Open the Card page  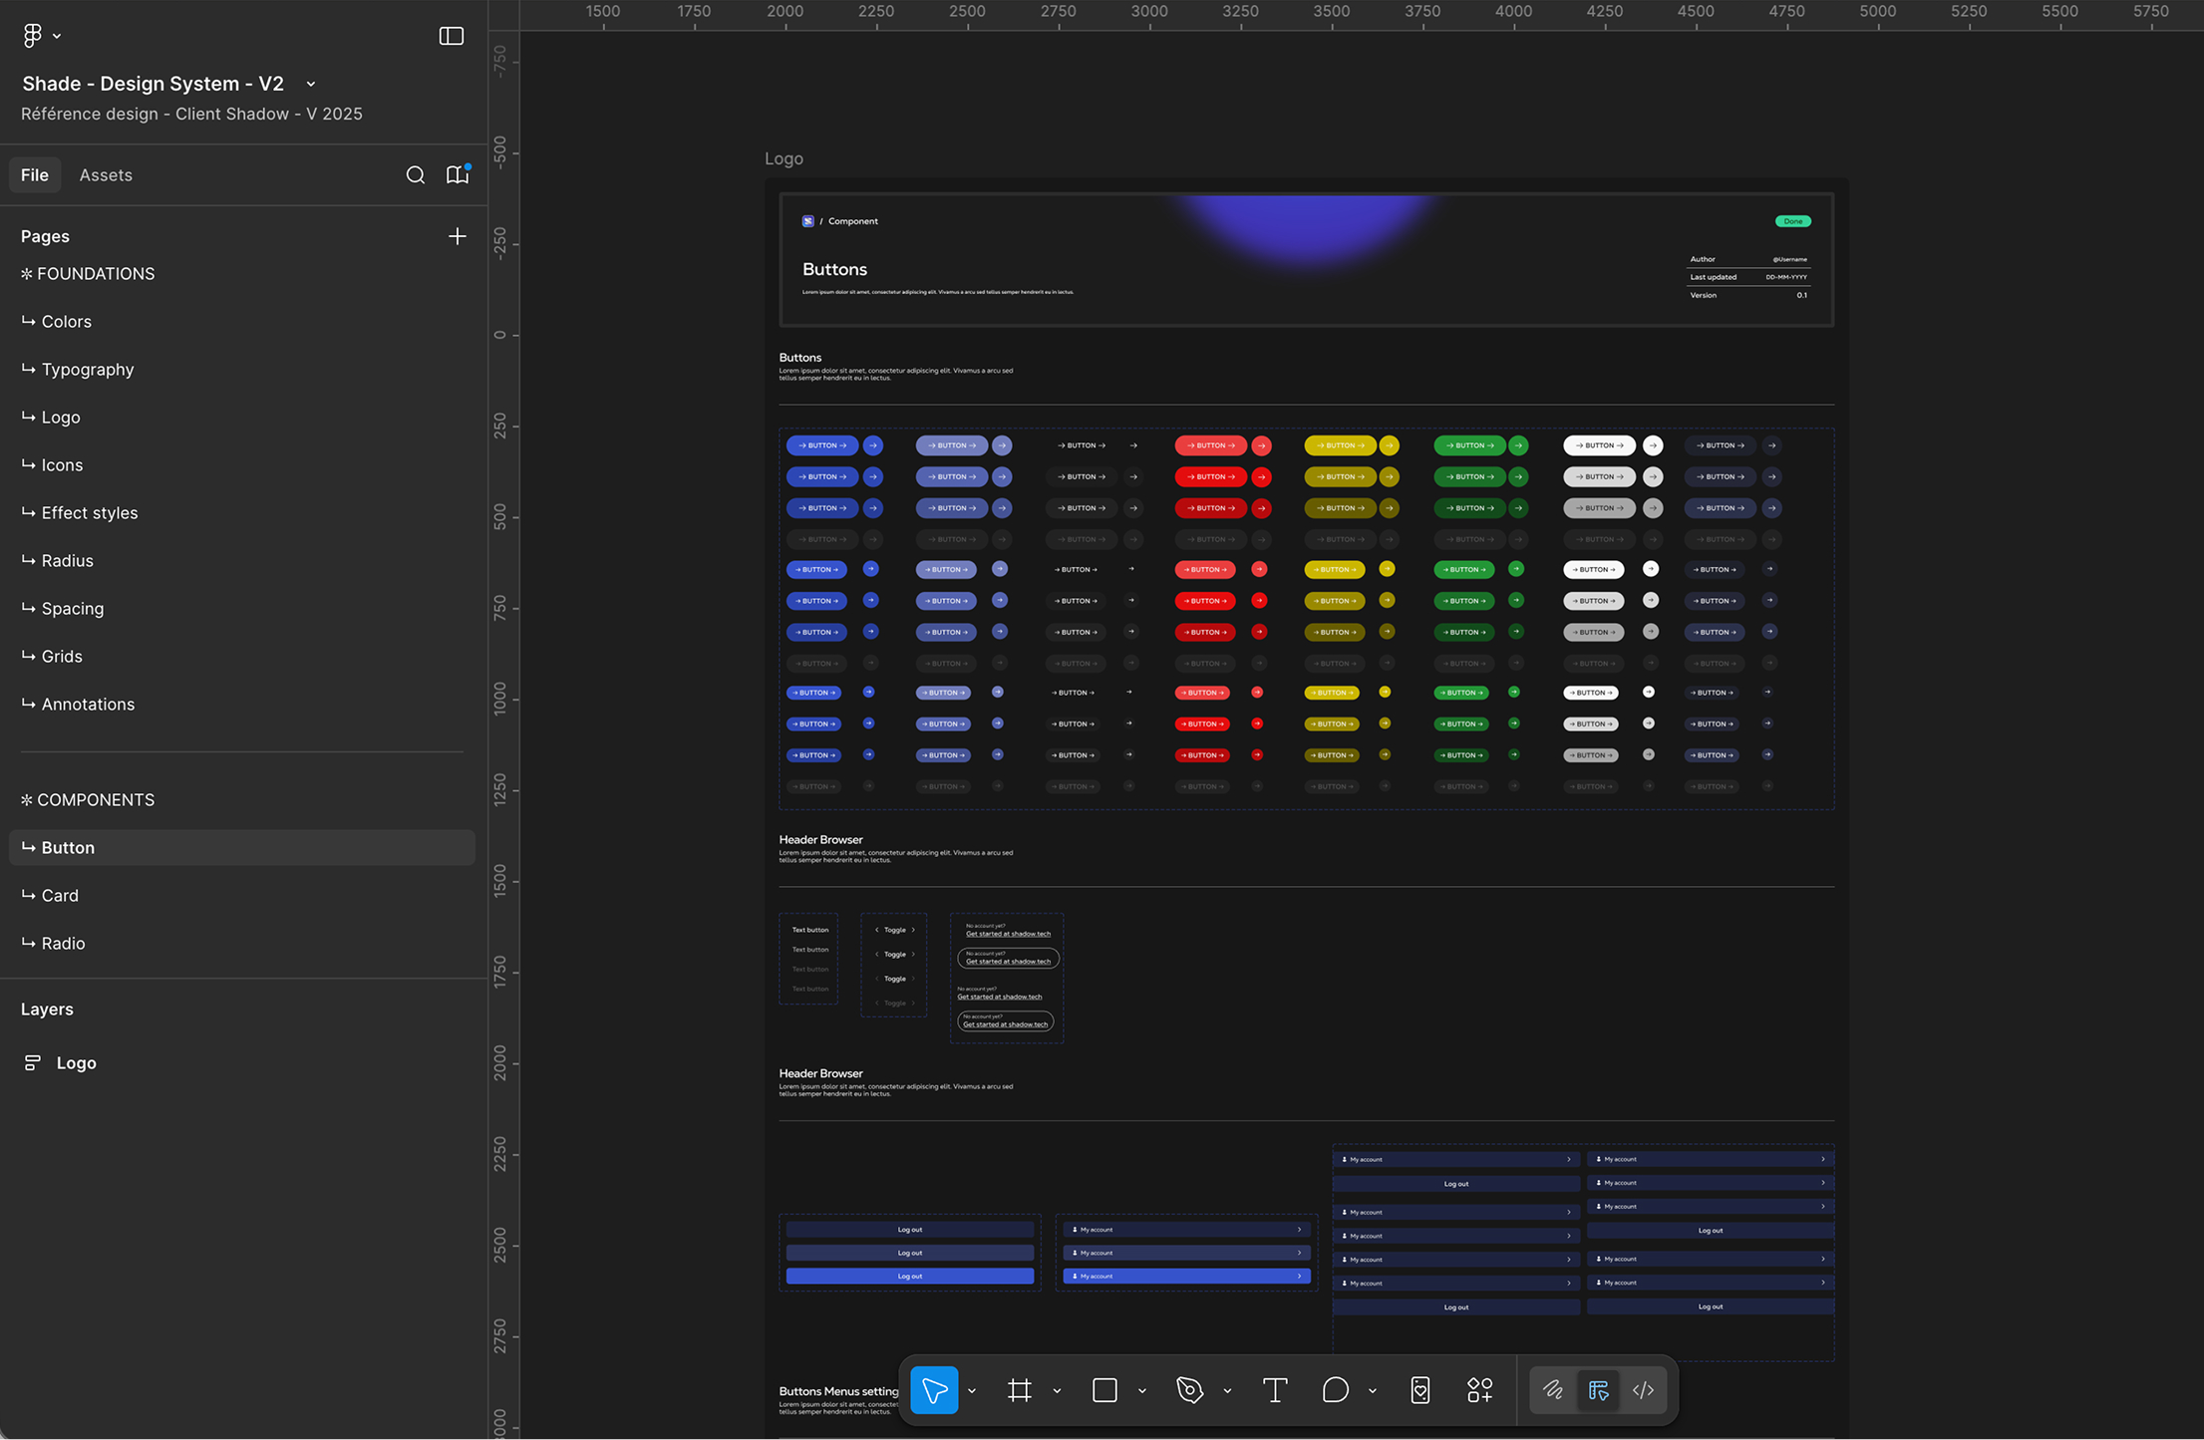point(60,896)
